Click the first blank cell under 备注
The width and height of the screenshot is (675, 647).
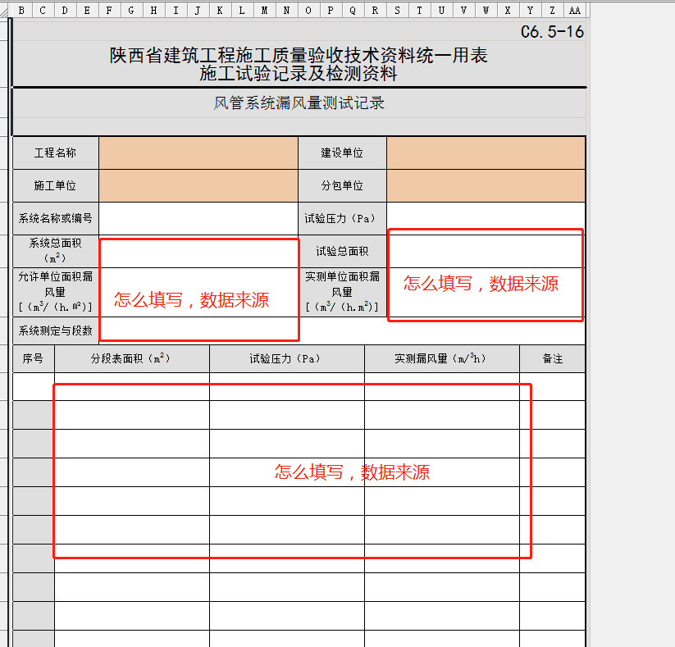point(552,386)
